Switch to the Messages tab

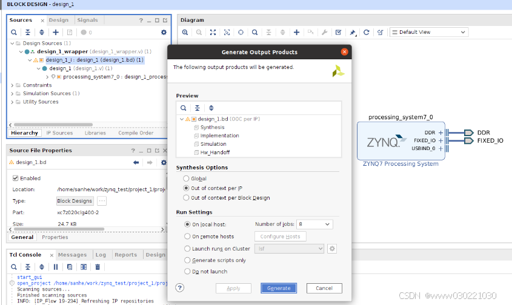[73, 255]
